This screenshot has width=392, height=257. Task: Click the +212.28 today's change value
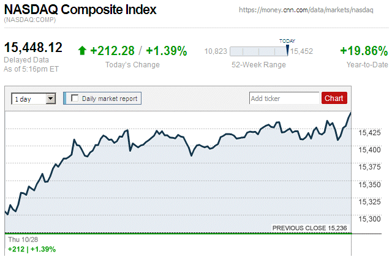112,51
